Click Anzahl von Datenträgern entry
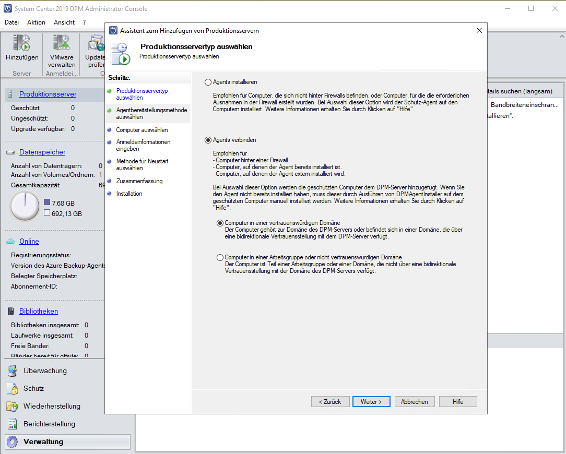 pyautogui.click(x=57, y=166)
